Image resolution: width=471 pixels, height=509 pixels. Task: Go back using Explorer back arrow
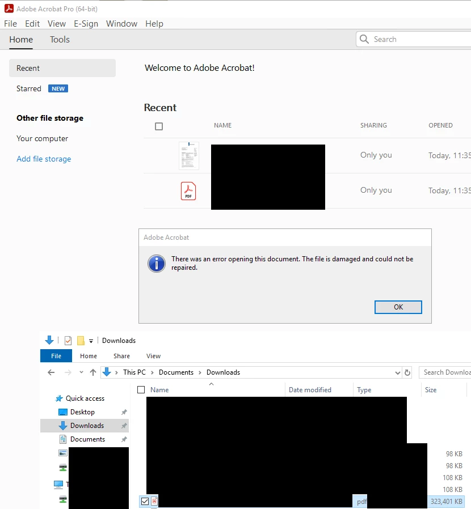pyautogui.click(x=51, y=372)
